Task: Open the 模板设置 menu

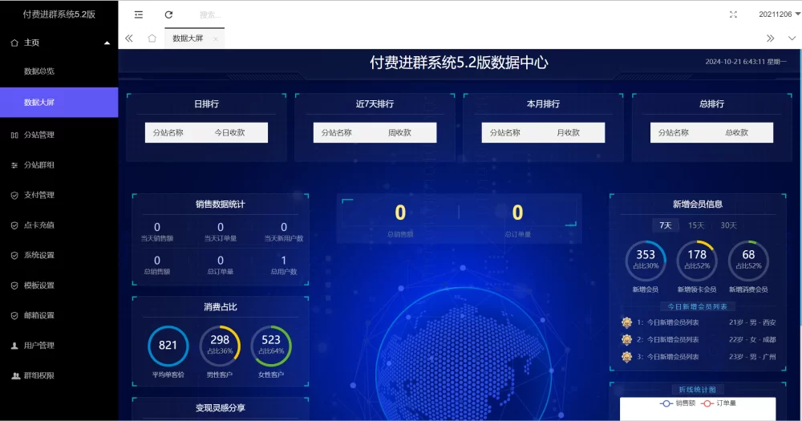Action: (x=59, y=285)
